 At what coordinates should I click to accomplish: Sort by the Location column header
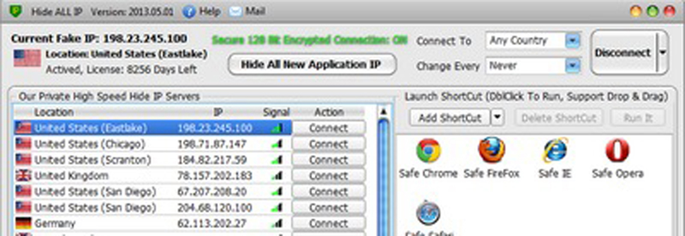coord(54,112)
